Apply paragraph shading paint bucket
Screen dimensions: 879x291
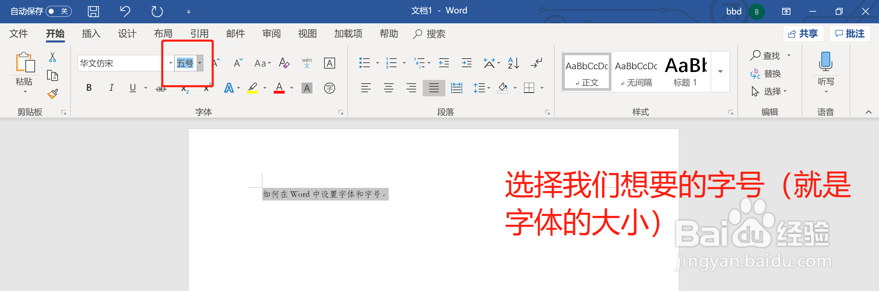[x=503, y=88]
